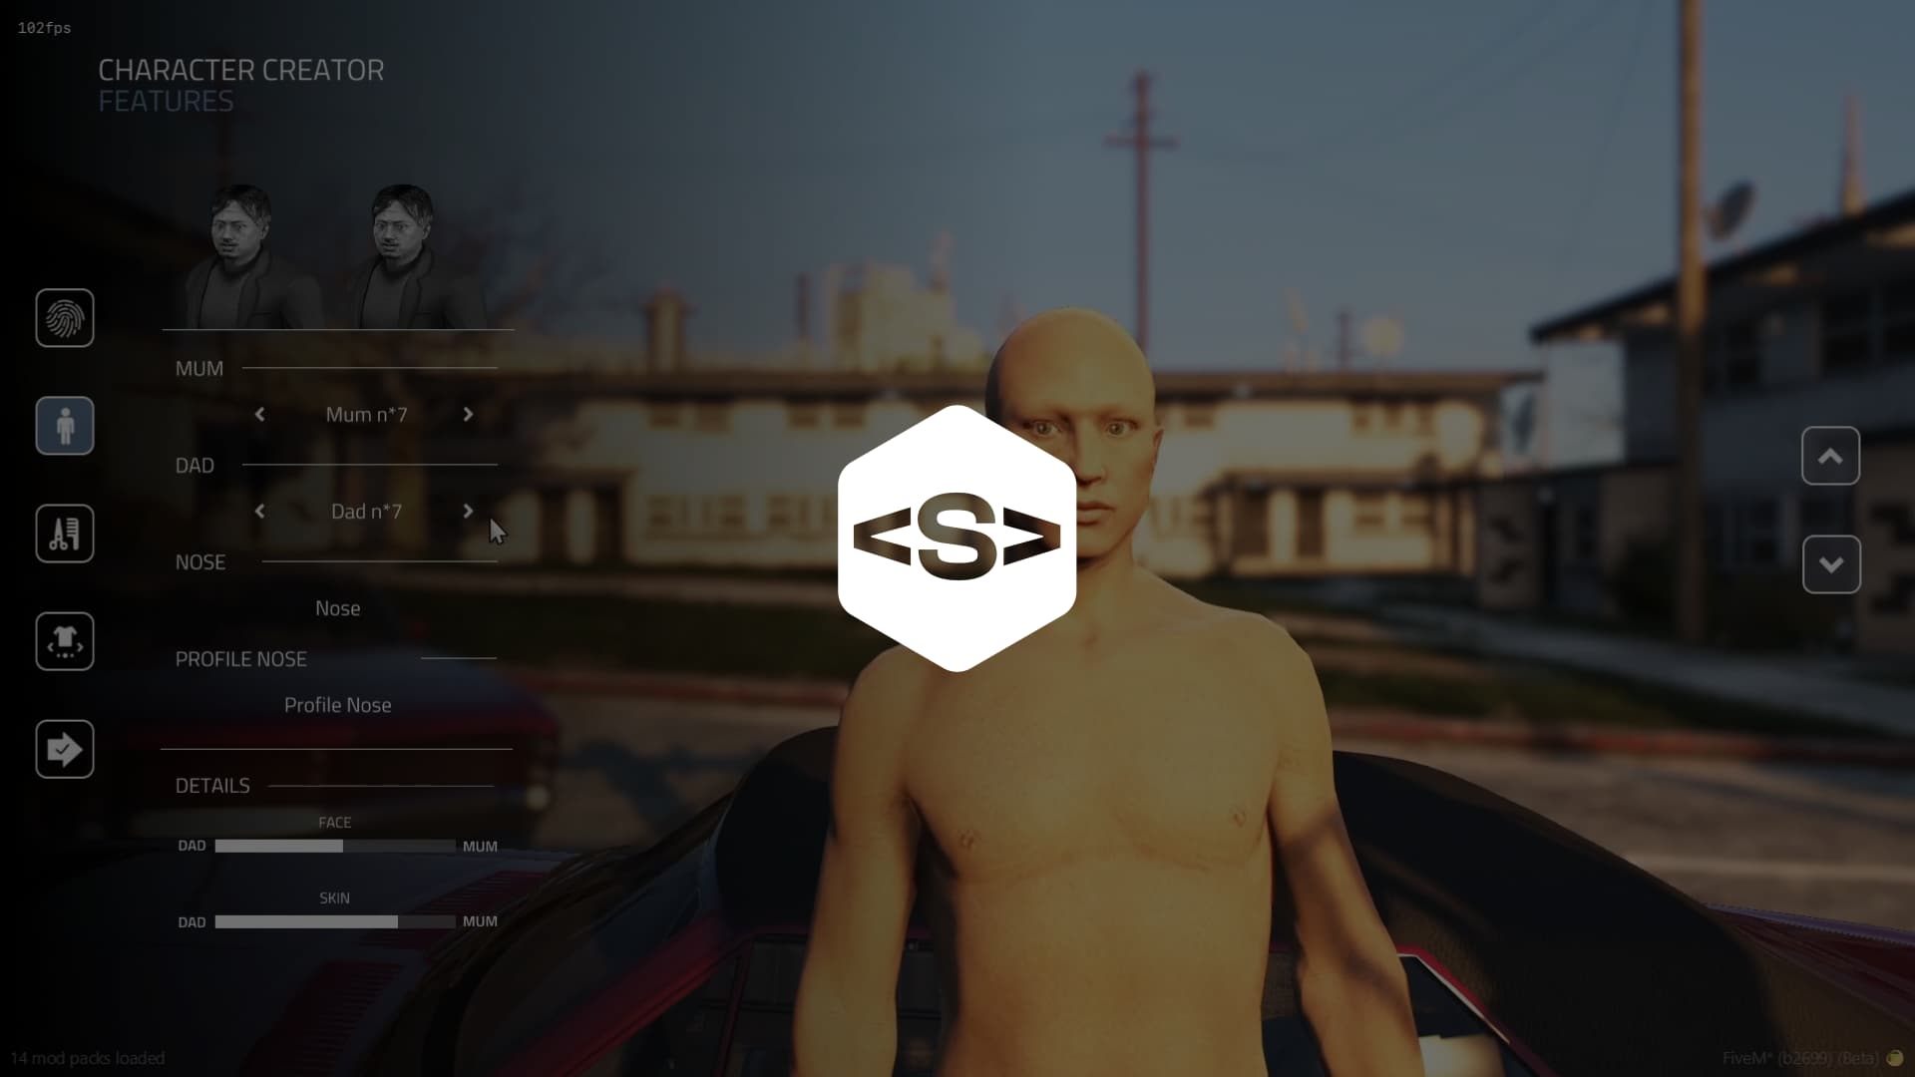This screenshot has width=1915, height=1077.
Task: Select Dad n°7 dropdown option
Action: click(x=364, y=512)
